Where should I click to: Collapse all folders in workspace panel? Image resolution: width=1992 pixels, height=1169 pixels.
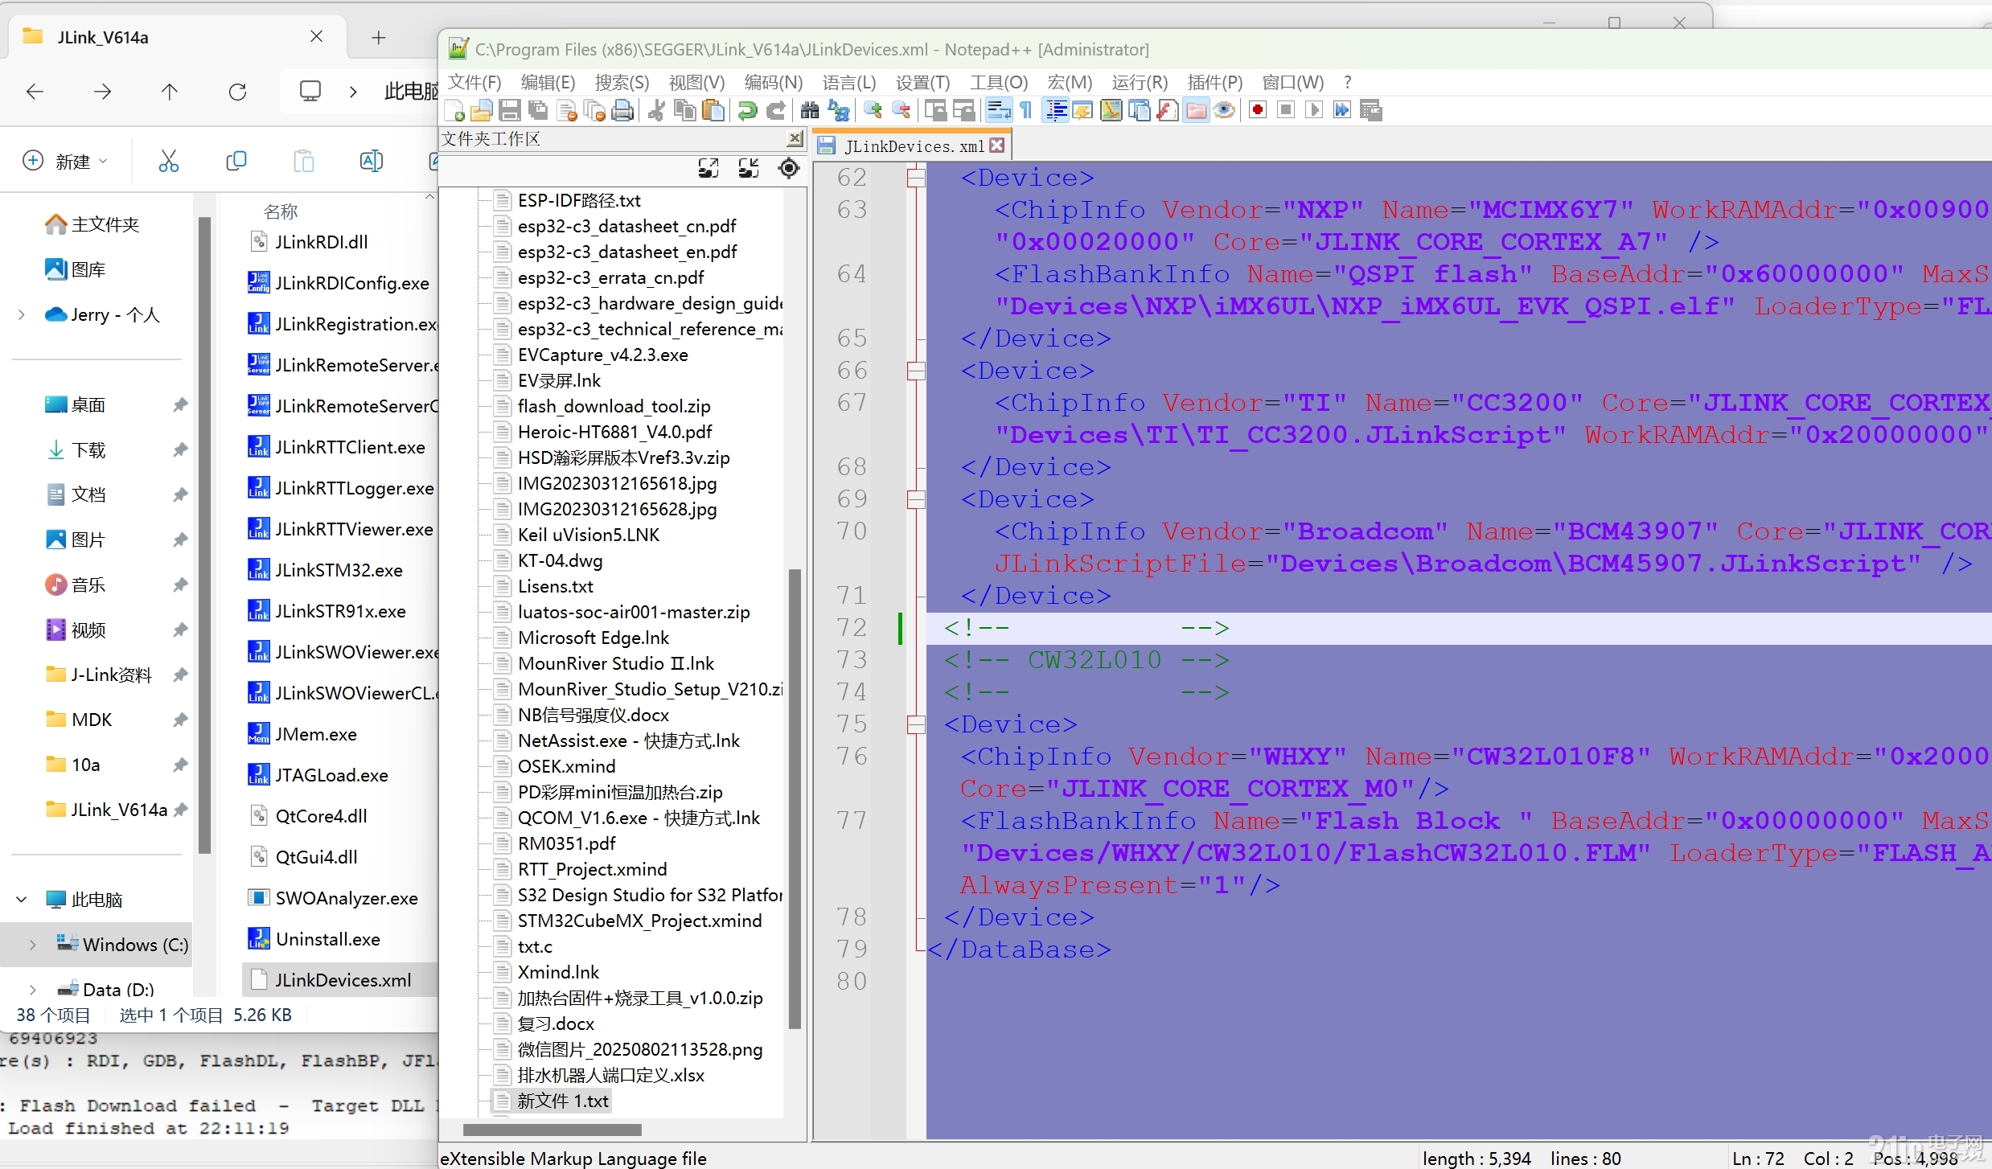[x=749, y=168]
